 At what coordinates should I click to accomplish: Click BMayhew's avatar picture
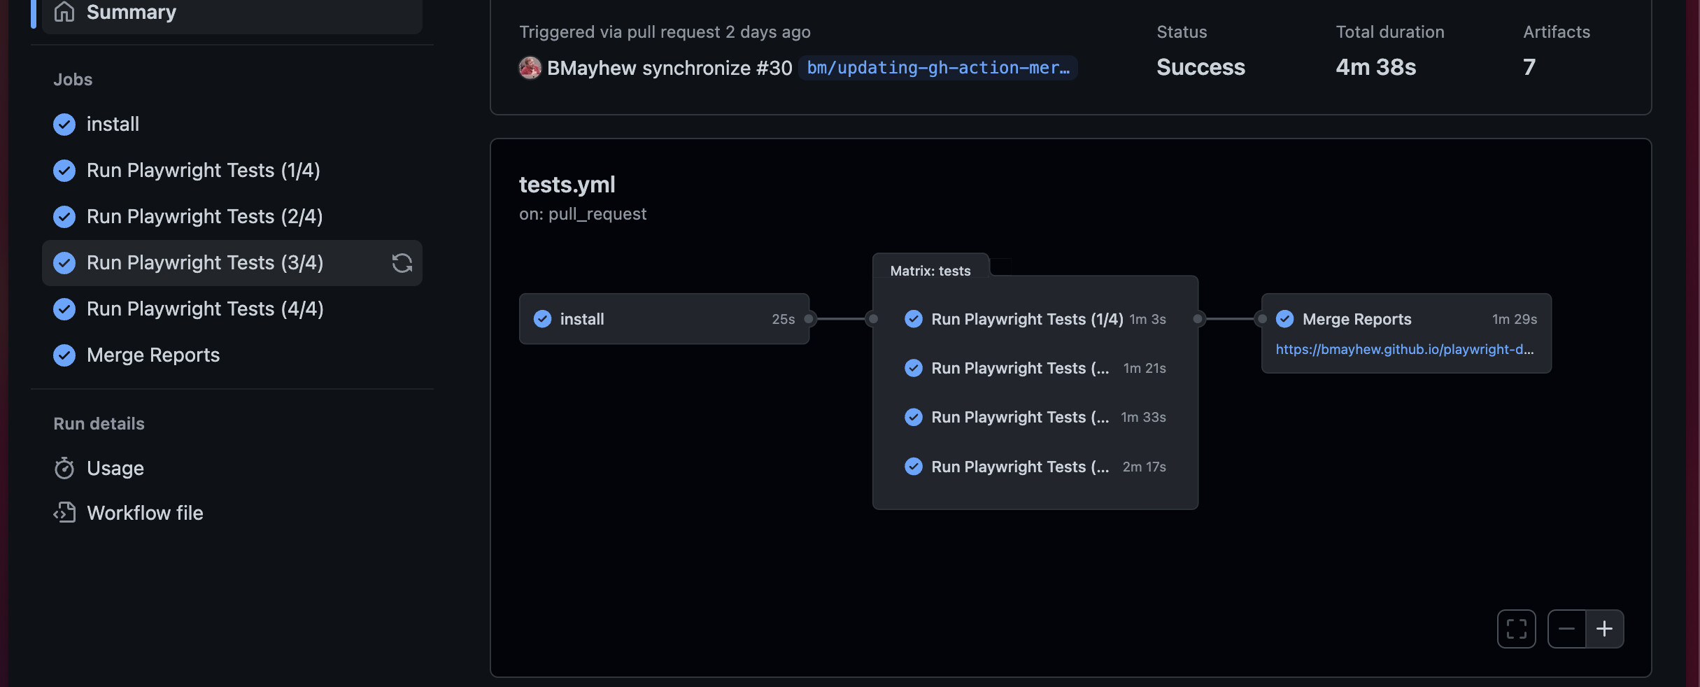tap(530, 68)
